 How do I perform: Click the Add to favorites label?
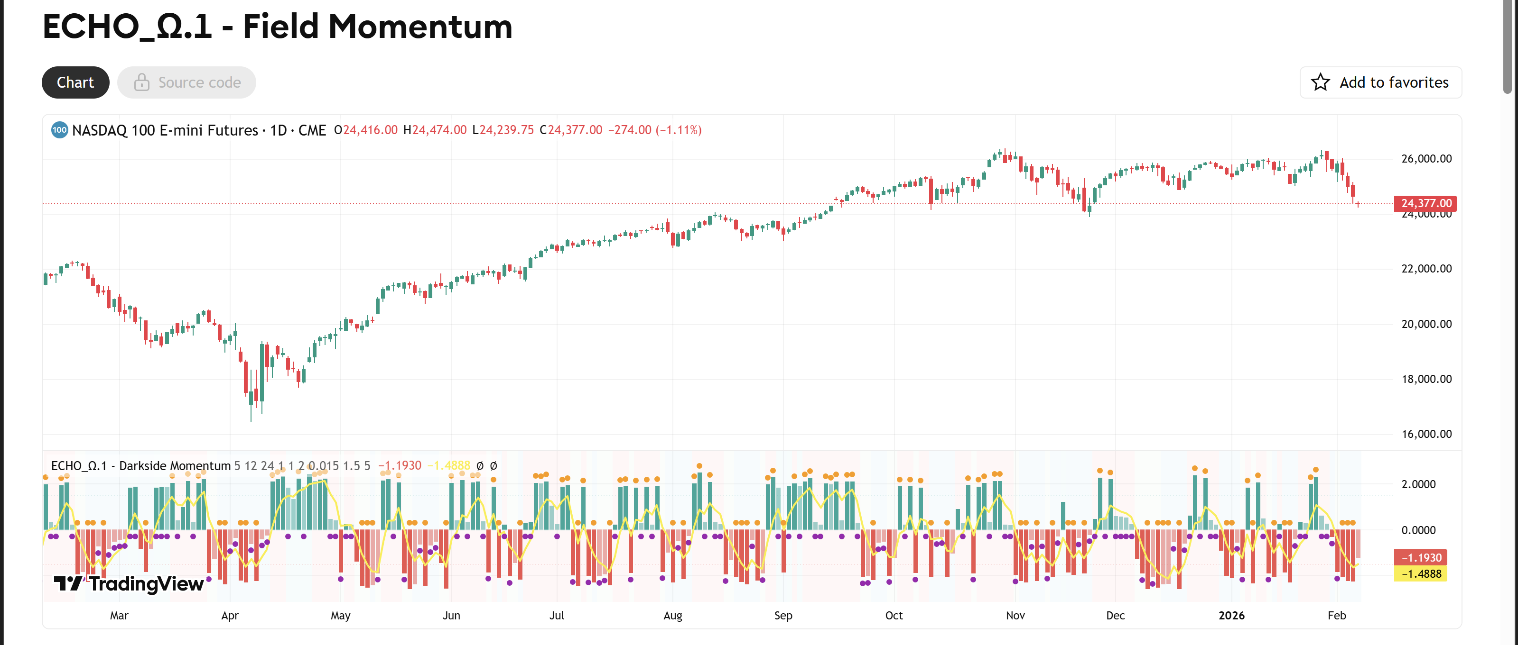1394,82
